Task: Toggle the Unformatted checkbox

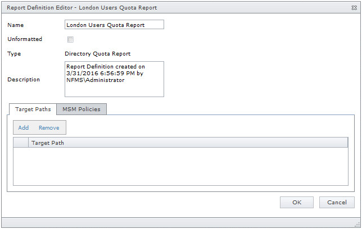Action: pos(70,39)
